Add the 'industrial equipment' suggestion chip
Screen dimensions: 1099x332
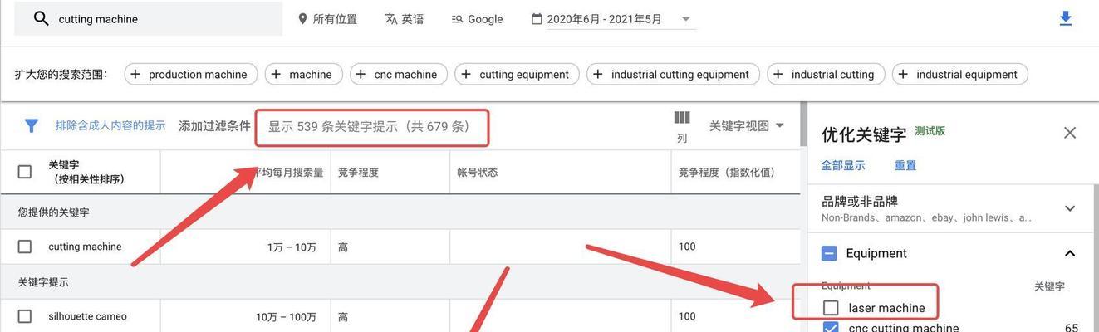tap(960, 74)
